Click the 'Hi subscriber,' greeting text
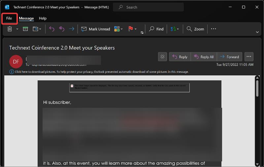The height and width of the screenshot is (167, 264). click(57, 102)
